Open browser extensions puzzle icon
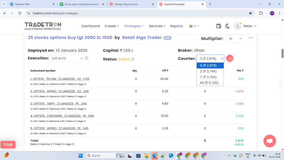284x160 pixels. 261,13
